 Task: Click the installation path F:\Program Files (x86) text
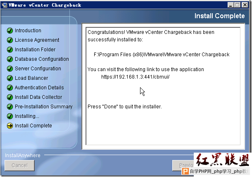click(162, 55)
